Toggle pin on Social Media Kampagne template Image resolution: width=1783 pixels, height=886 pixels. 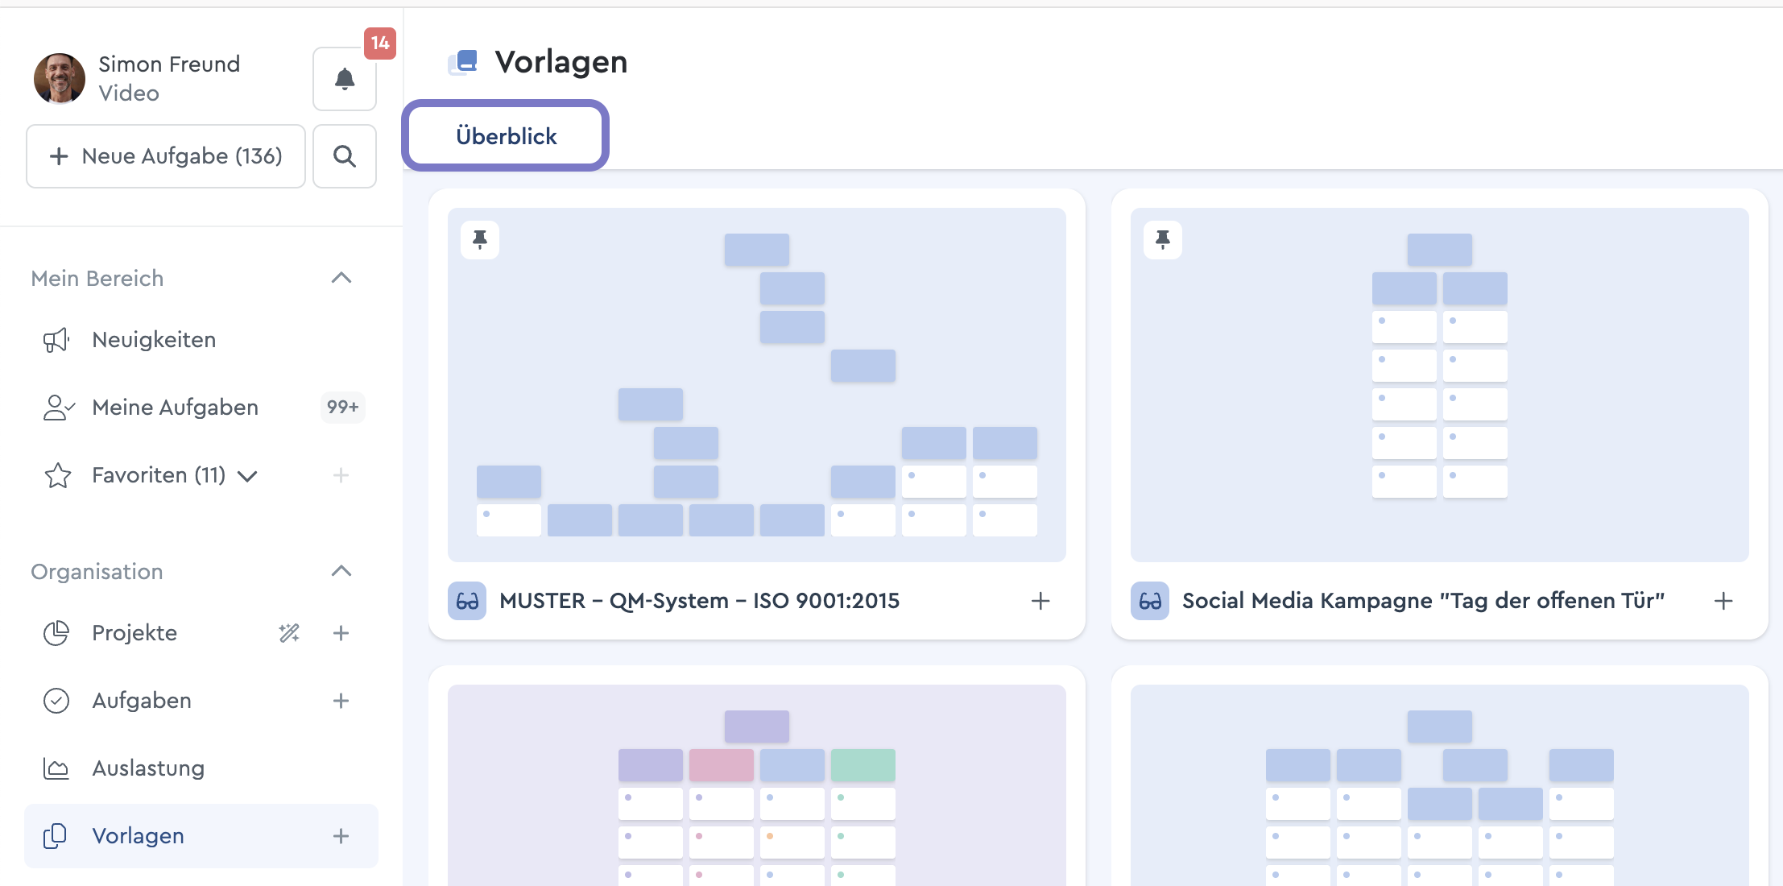[x=1163, y=239]
